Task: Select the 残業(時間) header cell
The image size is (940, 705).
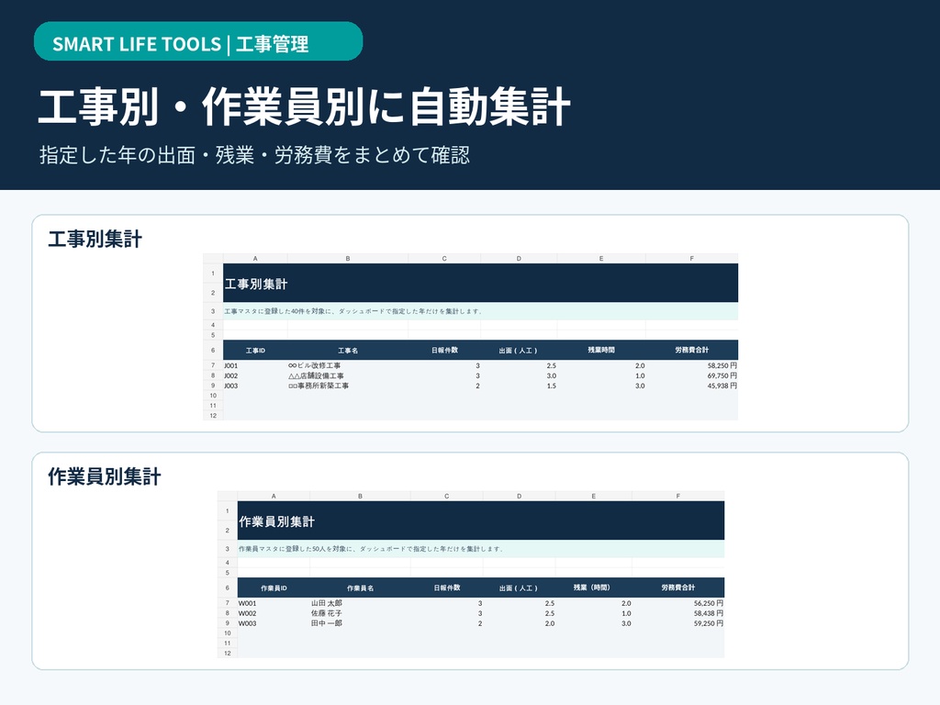Action: [594, 588]
